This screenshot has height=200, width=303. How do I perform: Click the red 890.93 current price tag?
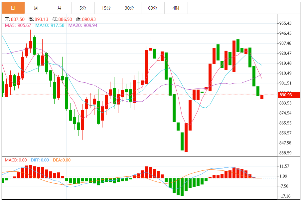click(289, 95)
